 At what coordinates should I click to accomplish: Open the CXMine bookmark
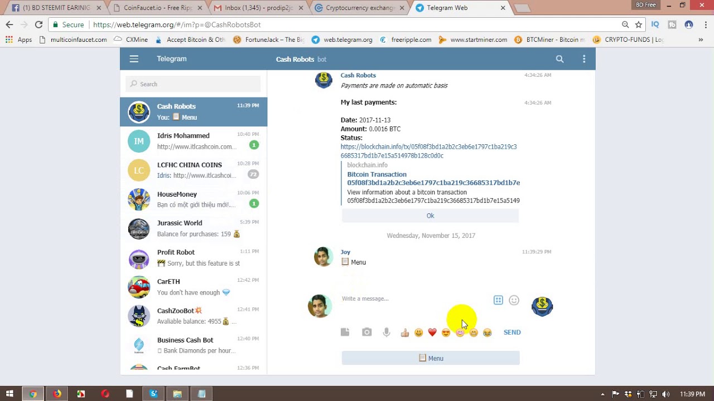(x=131, y=40)
